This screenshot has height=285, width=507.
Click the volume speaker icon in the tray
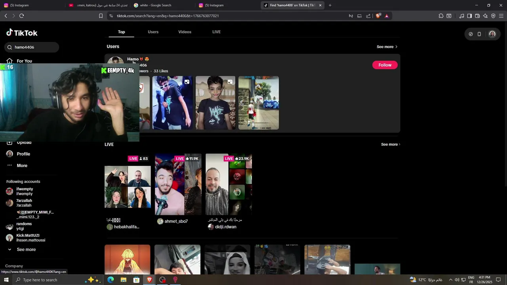pos(457,280)
